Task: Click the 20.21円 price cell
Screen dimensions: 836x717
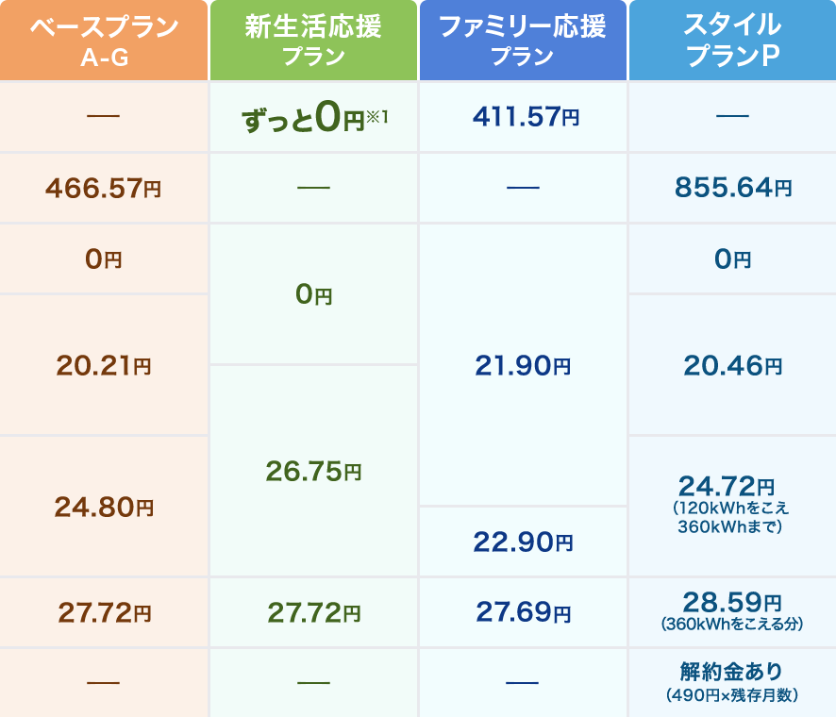Action: (104, 365)
